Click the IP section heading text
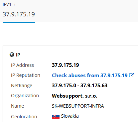Image resolution: width=138 pixels, height=122 pixels. coord(18,55)
